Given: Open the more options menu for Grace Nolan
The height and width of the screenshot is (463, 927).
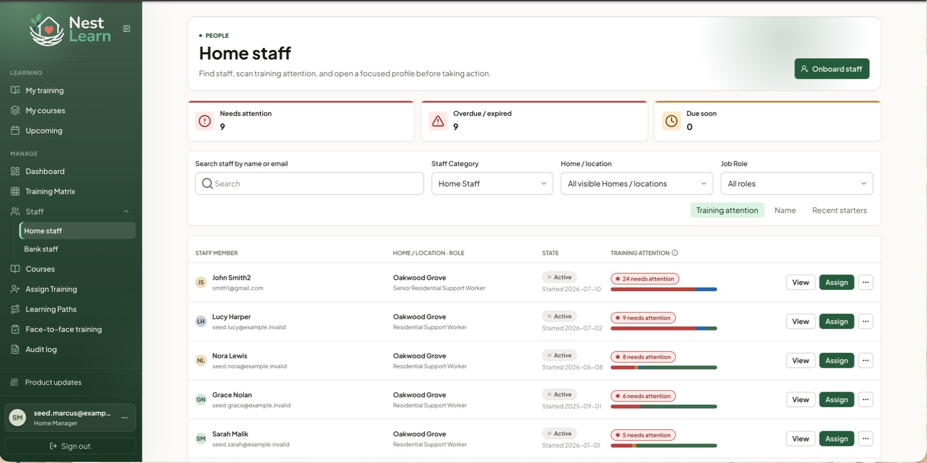Looking at the screenshot, I should (x=866, y=399).
